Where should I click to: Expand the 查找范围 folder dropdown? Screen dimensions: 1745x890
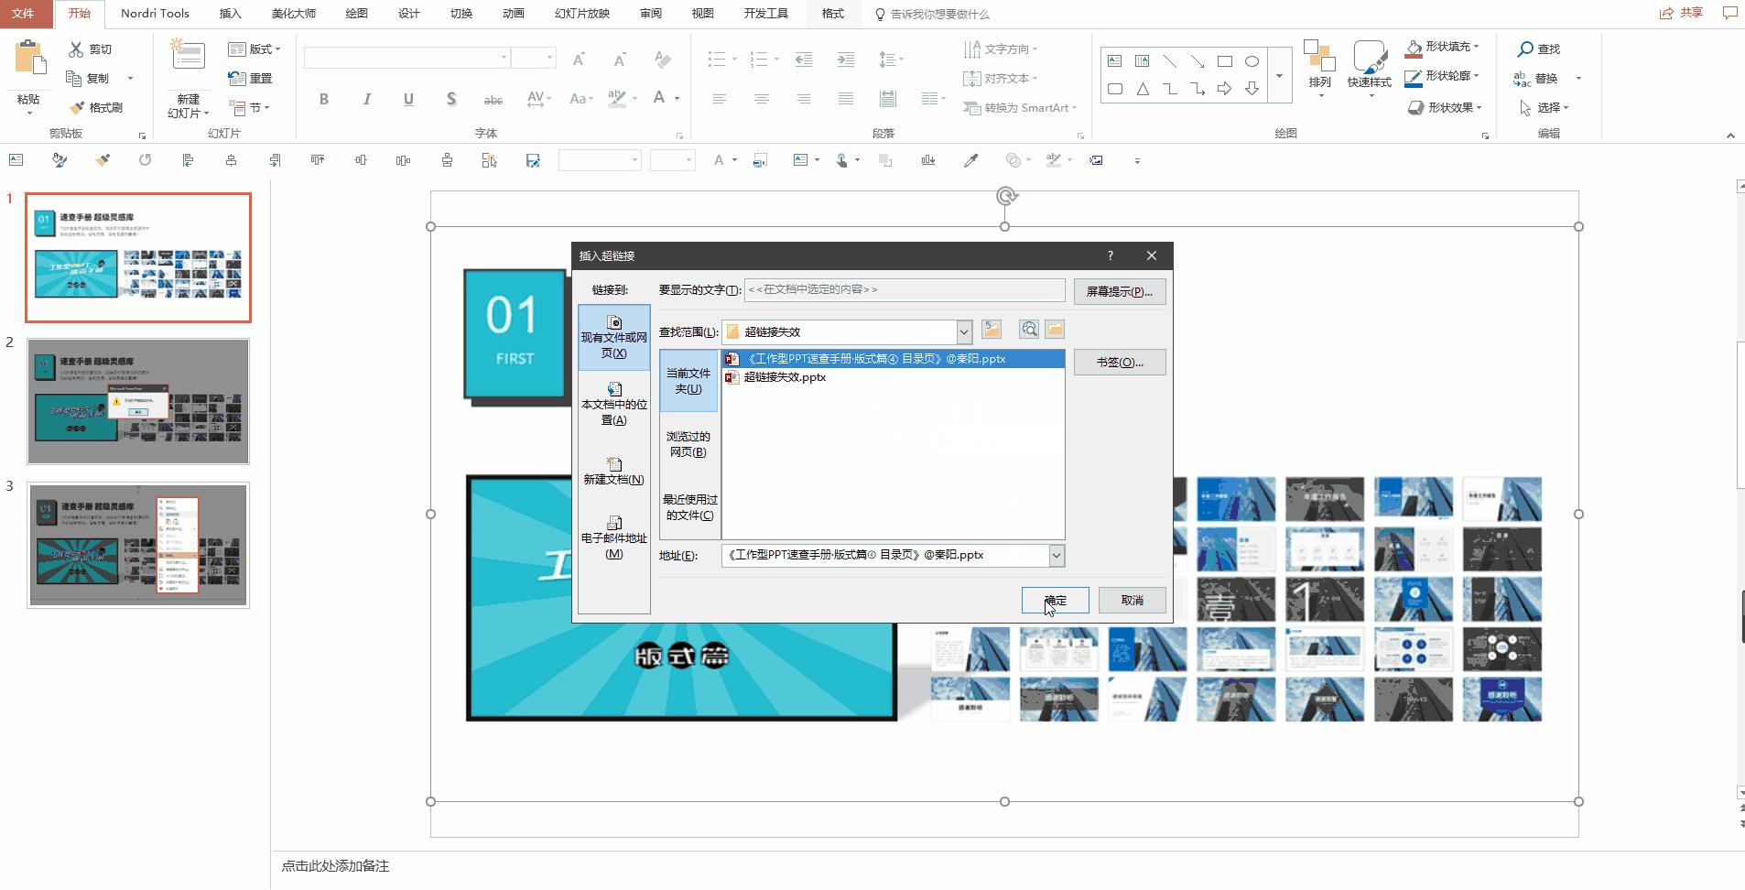pyautogui.click(x=963, y=332)
